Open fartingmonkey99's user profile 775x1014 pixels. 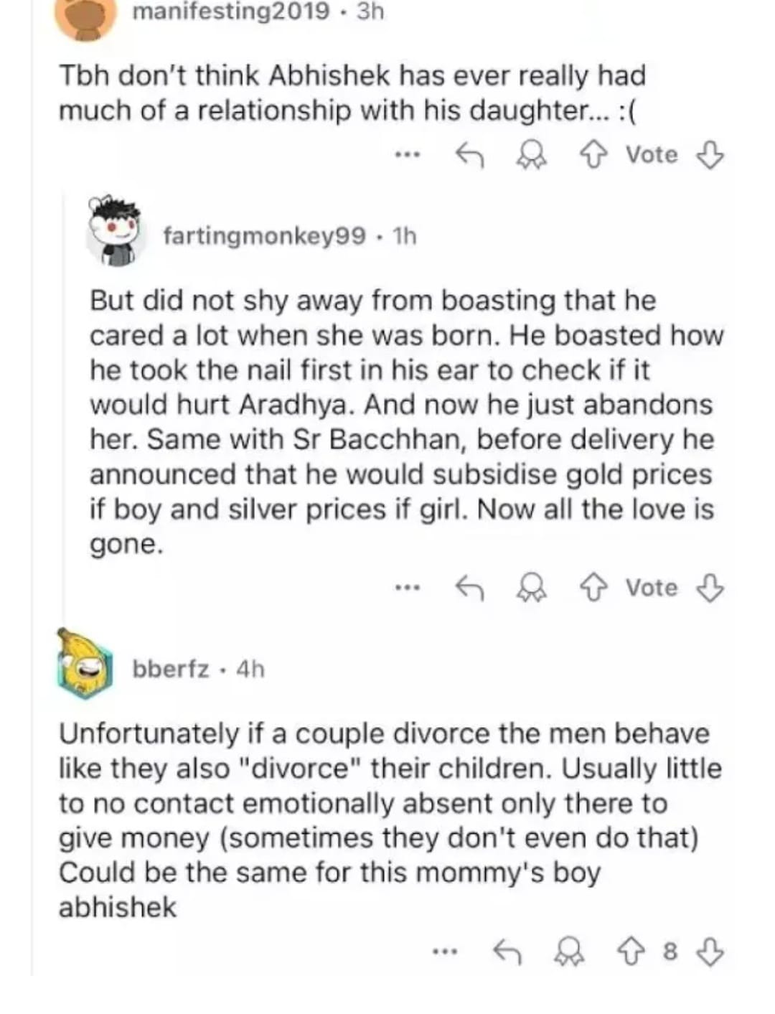[x=264, y=235]
